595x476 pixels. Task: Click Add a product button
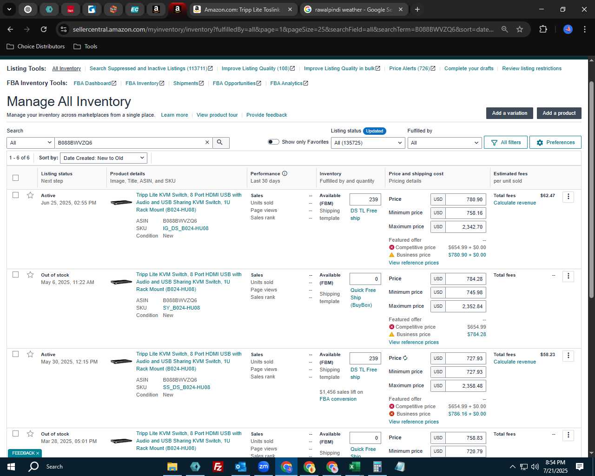click(x=559, y=113)
